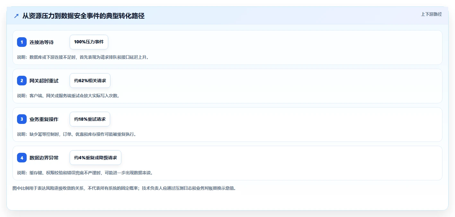The width and height of the screenshot is (455, 217).
Task: Select the '100%压力事件' pill
Action: tap(89, 42)
